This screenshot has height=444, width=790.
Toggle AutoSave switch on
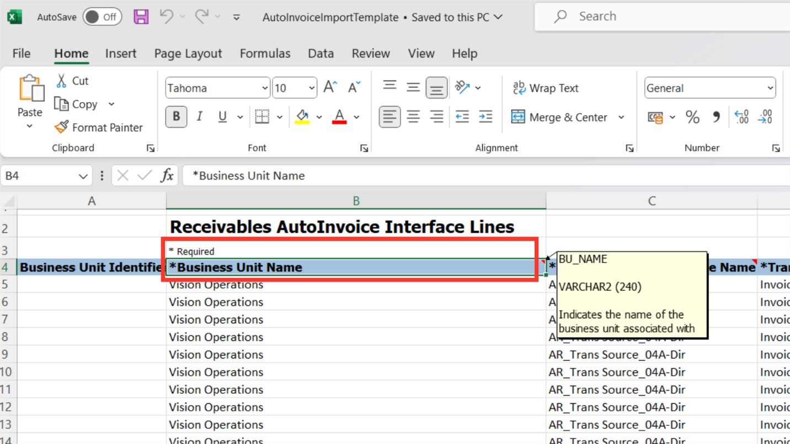coord(102,17)
